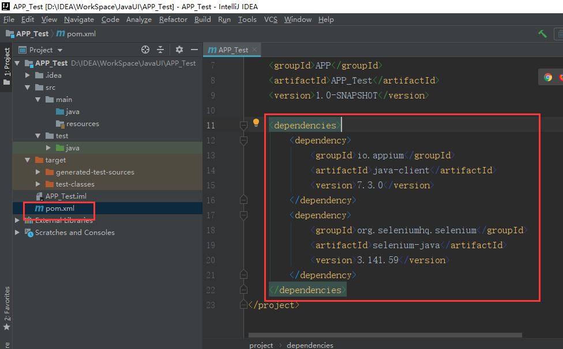563x349 pixels.
Task: Click project in bottom breadcrumb
Action: 261,345
